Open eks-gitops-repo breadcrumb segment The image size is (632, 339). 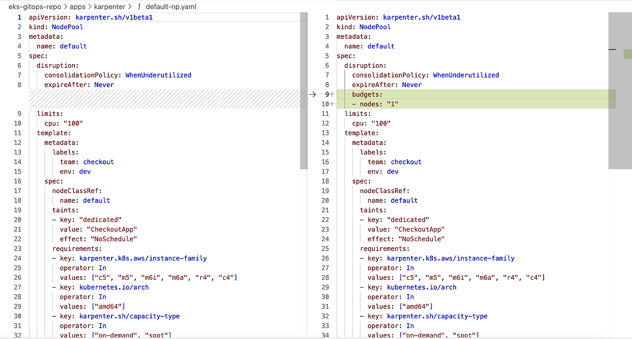pyautogui.click(x=35, y=7)
